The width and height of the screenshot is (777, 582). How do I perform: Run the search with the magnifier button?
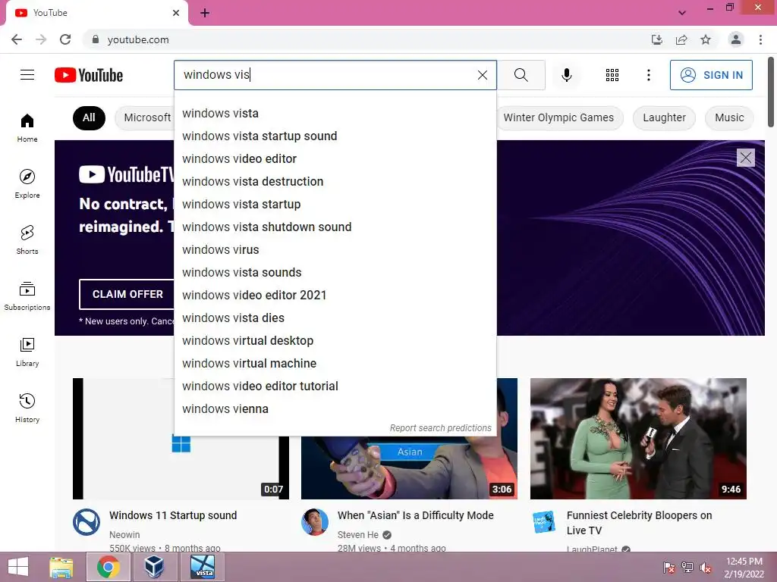[521, 75]
